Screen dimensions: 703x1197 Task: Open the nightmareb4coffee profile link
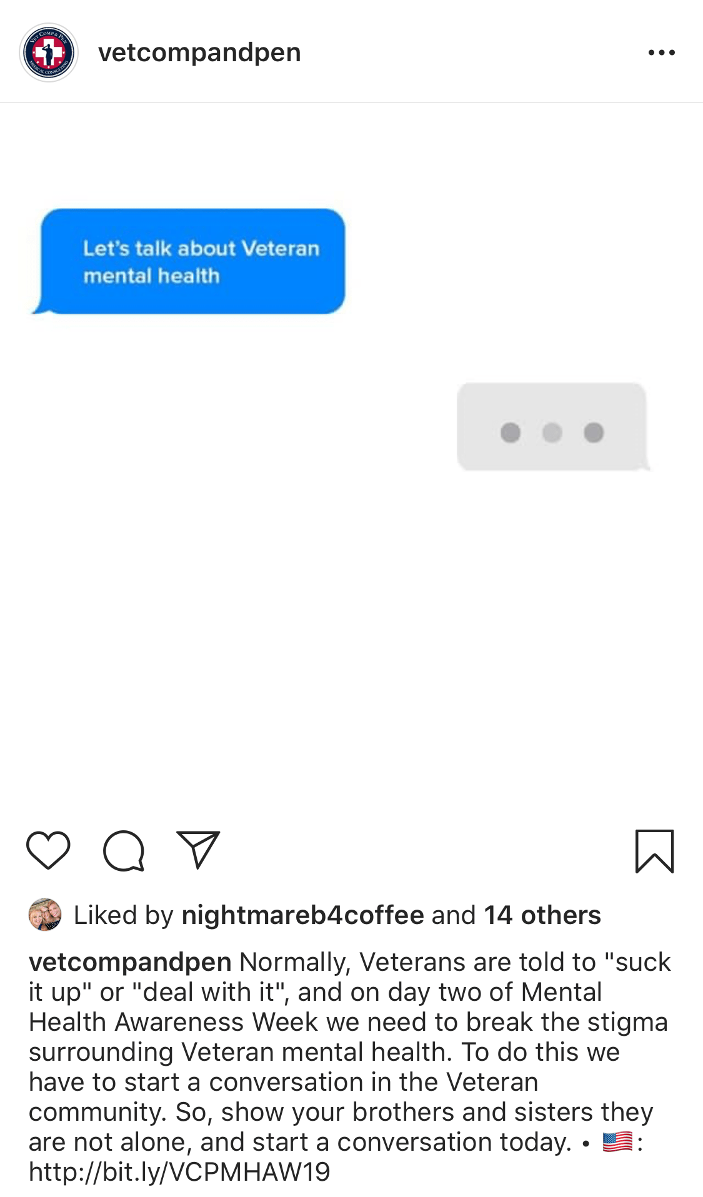point(303,915)
